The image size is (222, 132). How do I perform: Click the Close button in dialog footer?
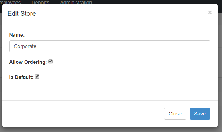coord(175,114)
